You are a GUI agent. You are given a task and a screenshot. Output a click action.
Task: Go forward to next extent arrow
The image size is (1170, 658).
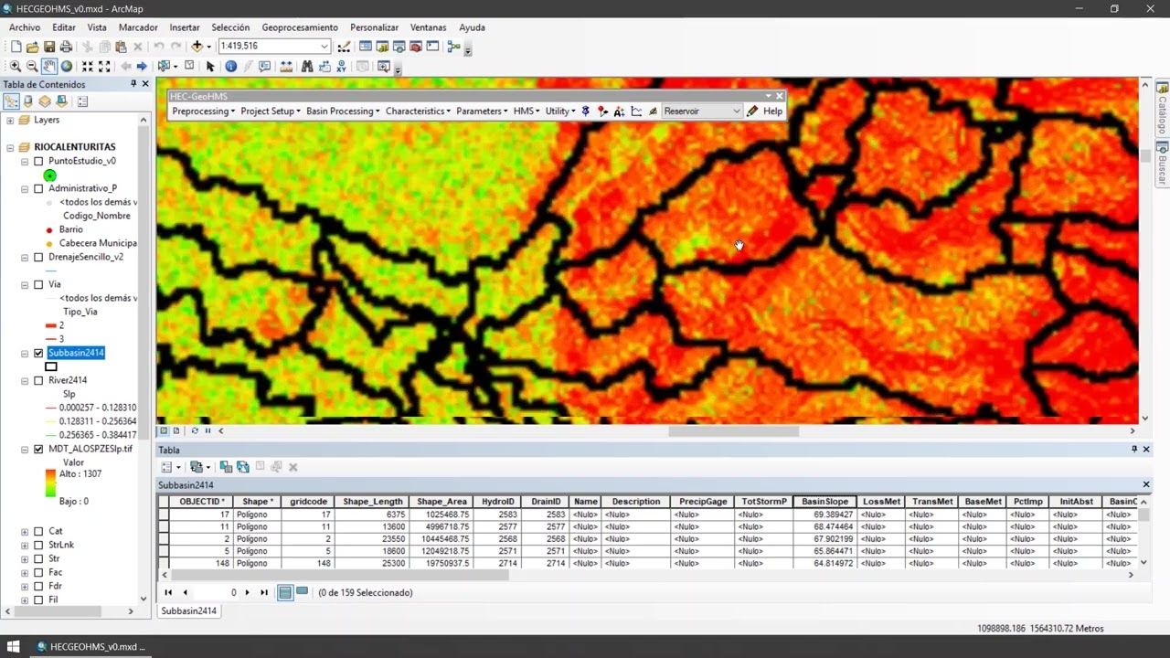click(142, 67)
